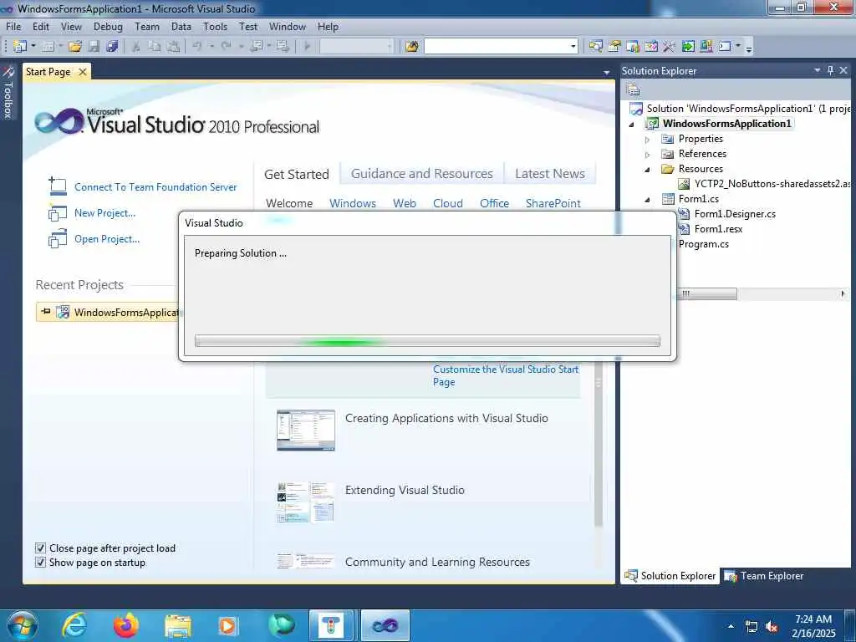
Task: Switch to Team Explorer bottom tab
Action: 764,576
